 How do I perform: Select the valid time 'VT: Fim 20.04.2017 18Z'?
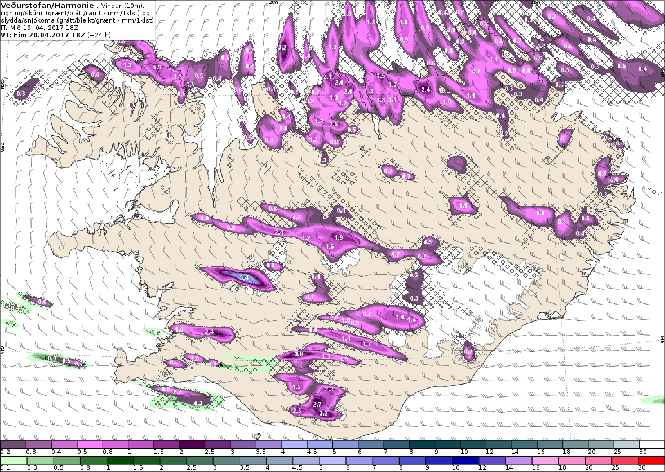click(x=43, y=35)
